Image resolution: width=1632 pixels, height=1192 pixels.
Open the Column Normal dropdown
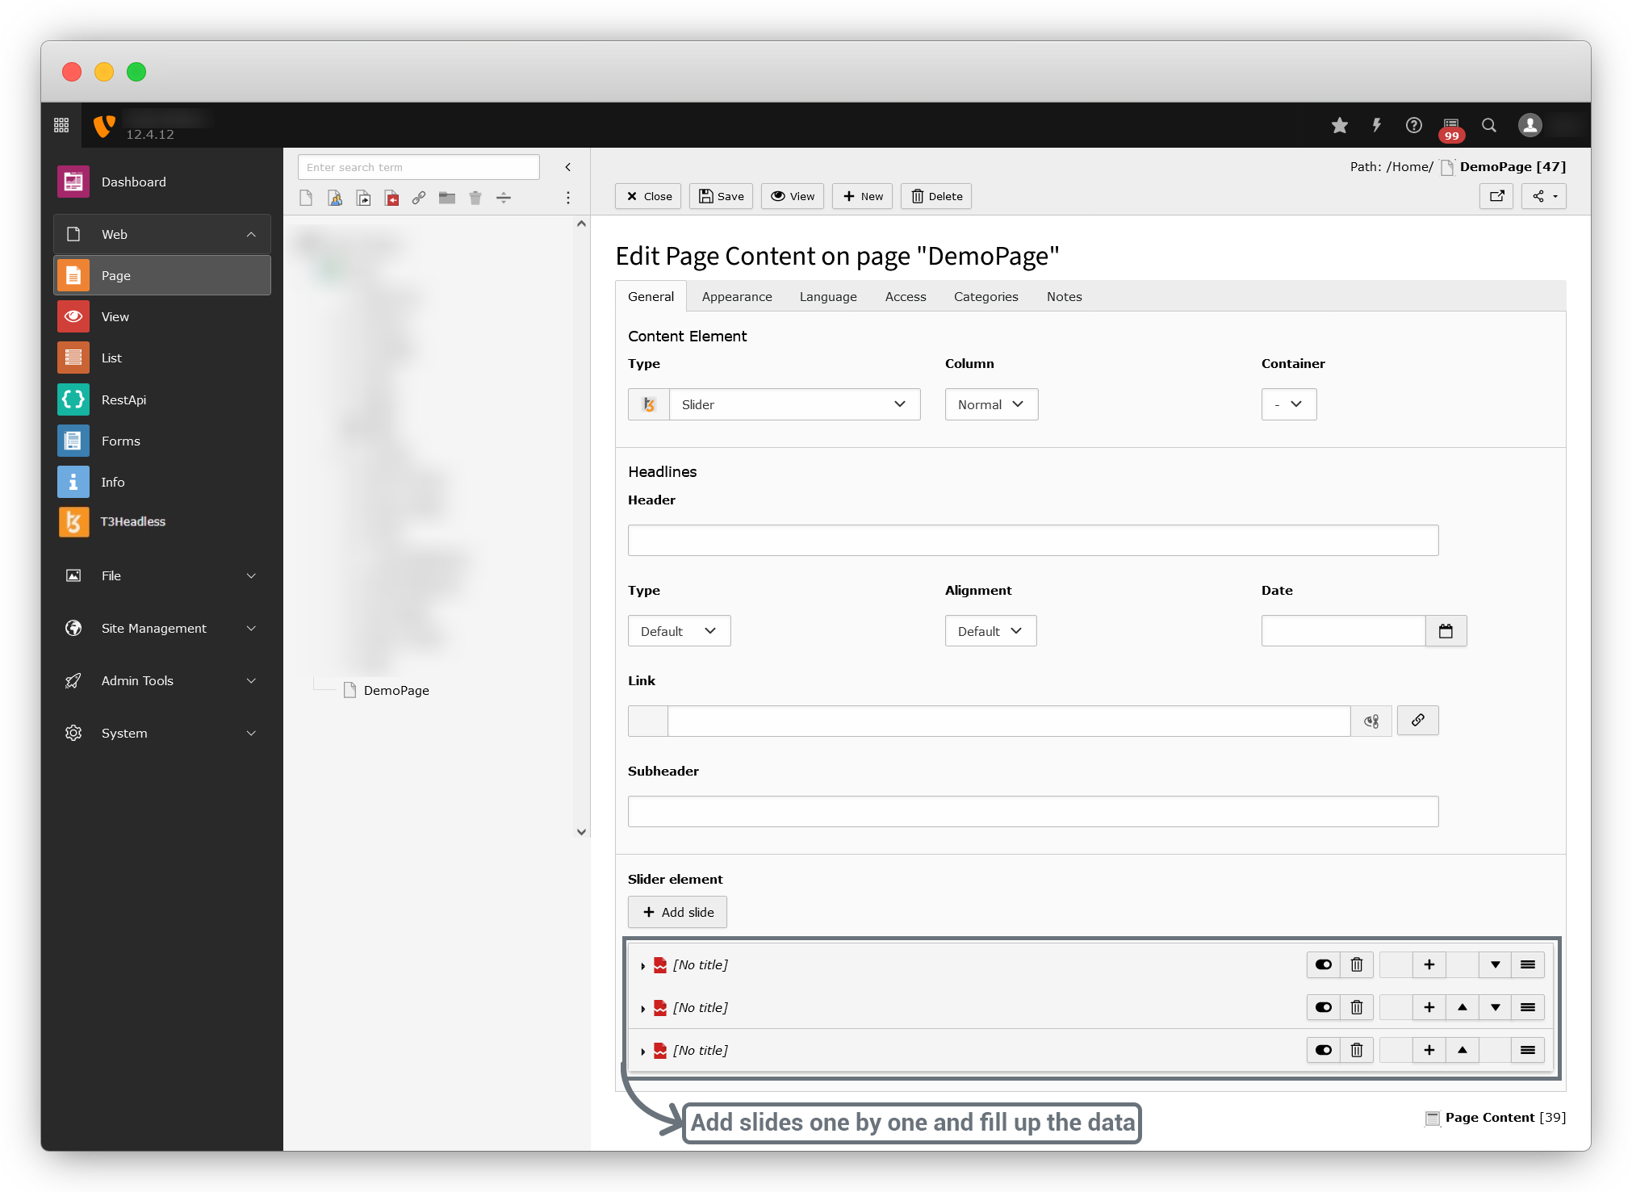point(990,404)
